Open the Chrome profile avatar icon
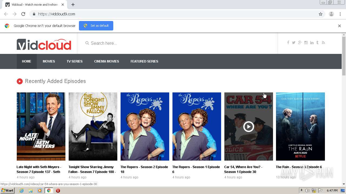This screenshot has height=194, width=346. [x=331, y=14]
